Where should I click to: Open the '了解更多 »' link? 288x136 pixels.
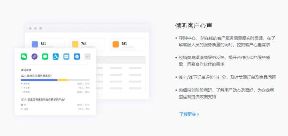coord(189,114)
